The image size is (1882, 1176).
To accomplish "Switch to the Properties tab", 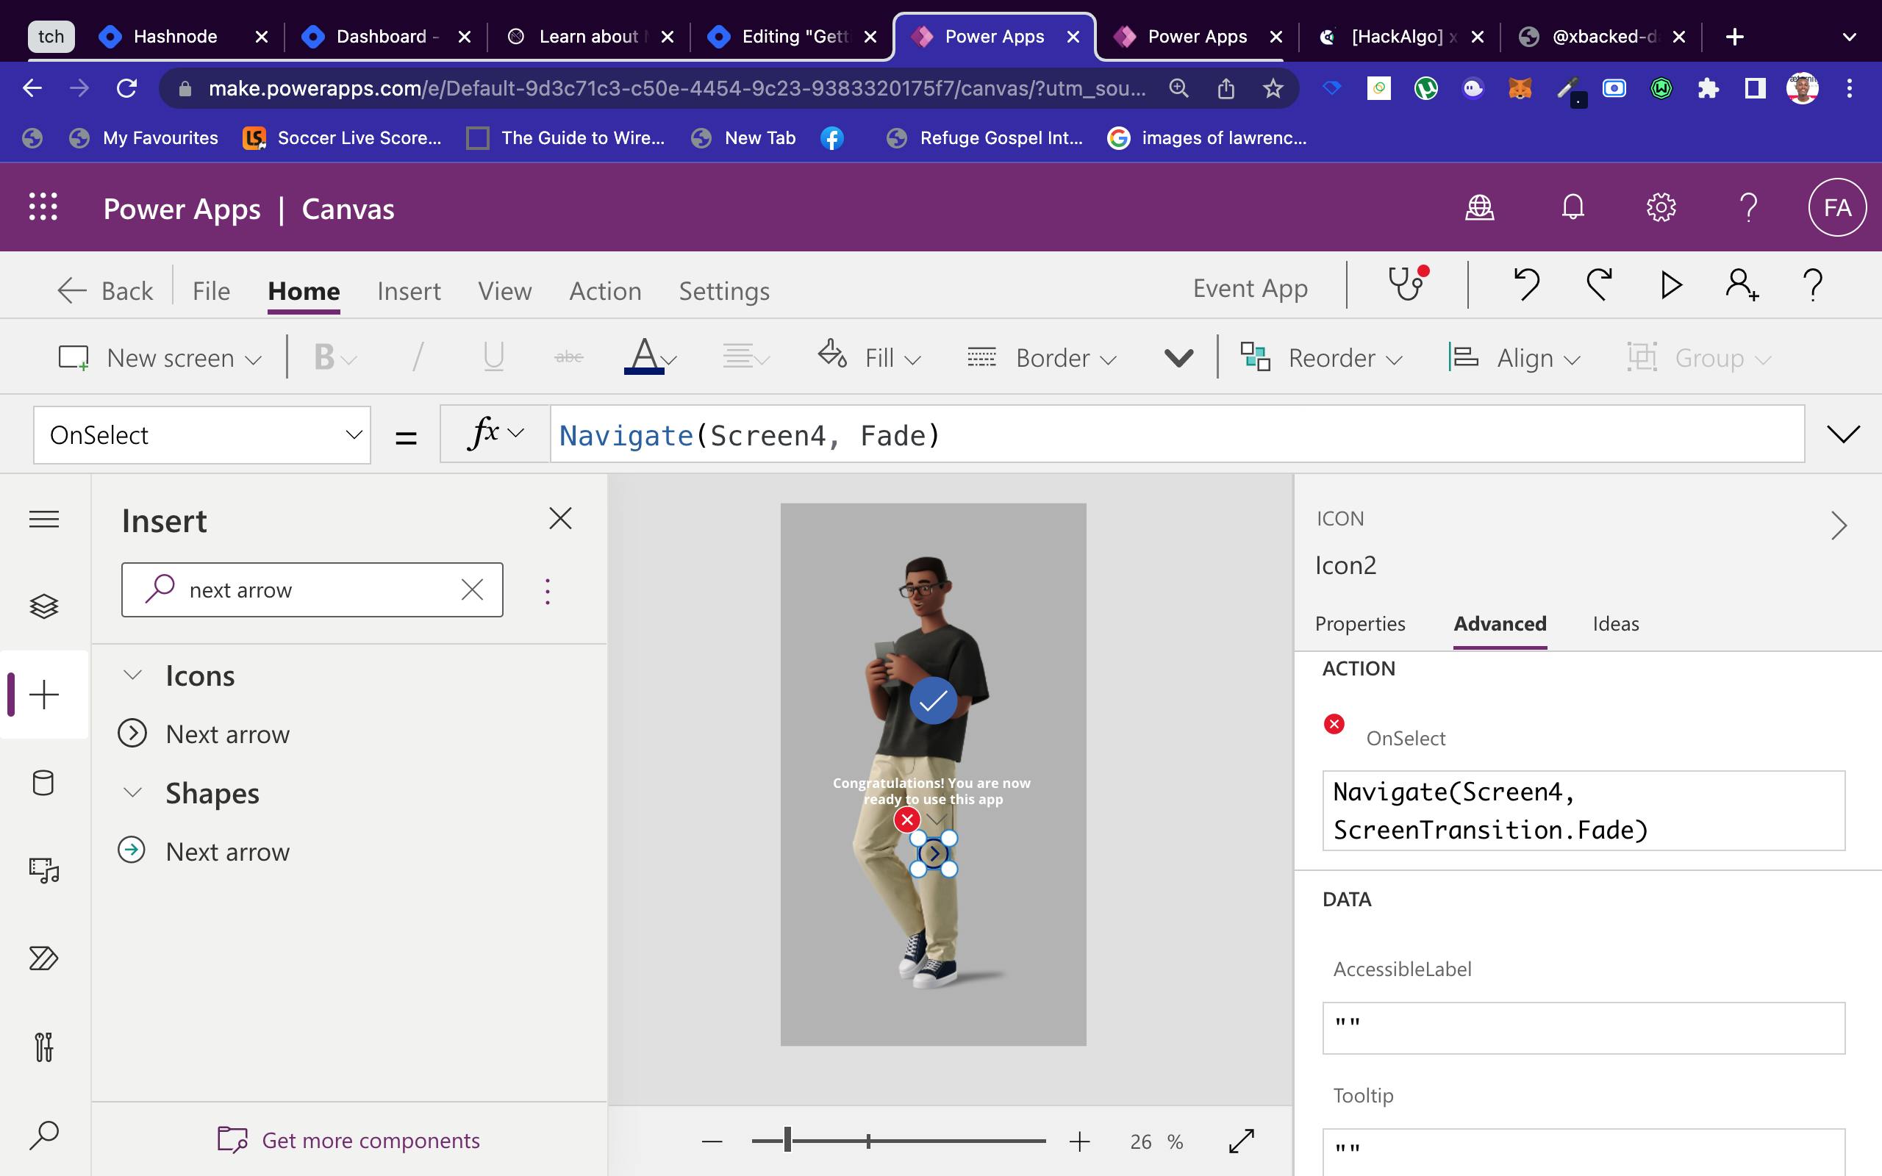I will point(1359,624).
